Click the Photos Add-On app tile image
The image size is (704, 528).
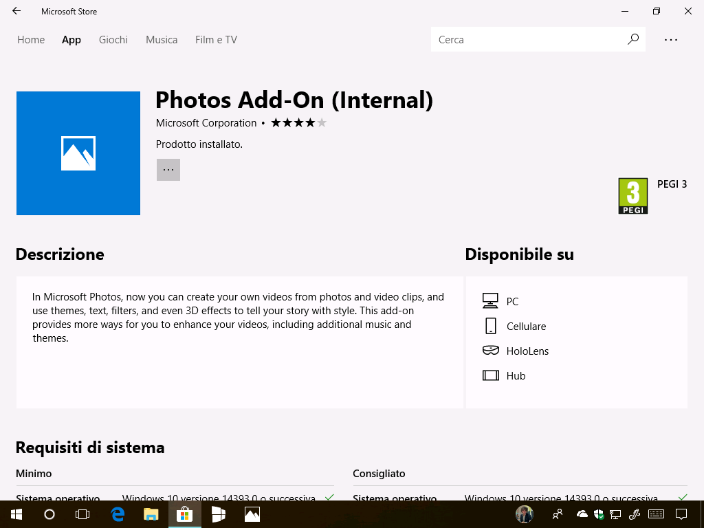[x=78, y=153]
